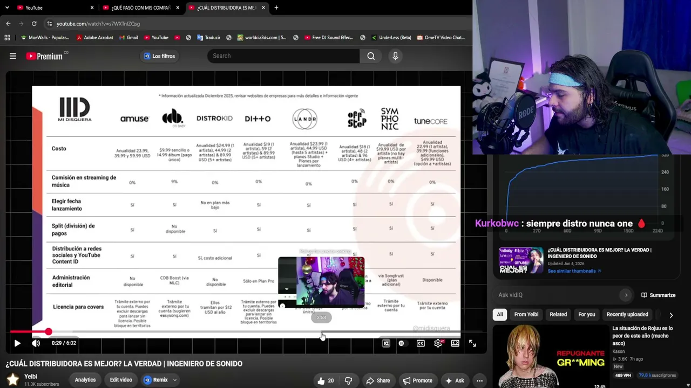Viewport: 691px width, 388px height.
Task: Open MoeWalls bookmark
Action: (x=45, y=38)
